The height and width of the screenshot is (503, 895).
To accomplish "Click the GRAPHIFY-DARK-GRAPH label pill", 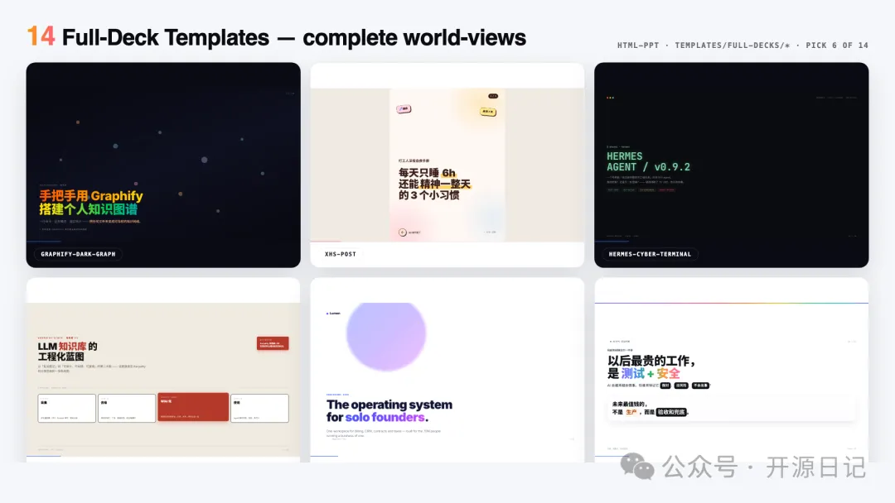I will click(x=78, y=254).
